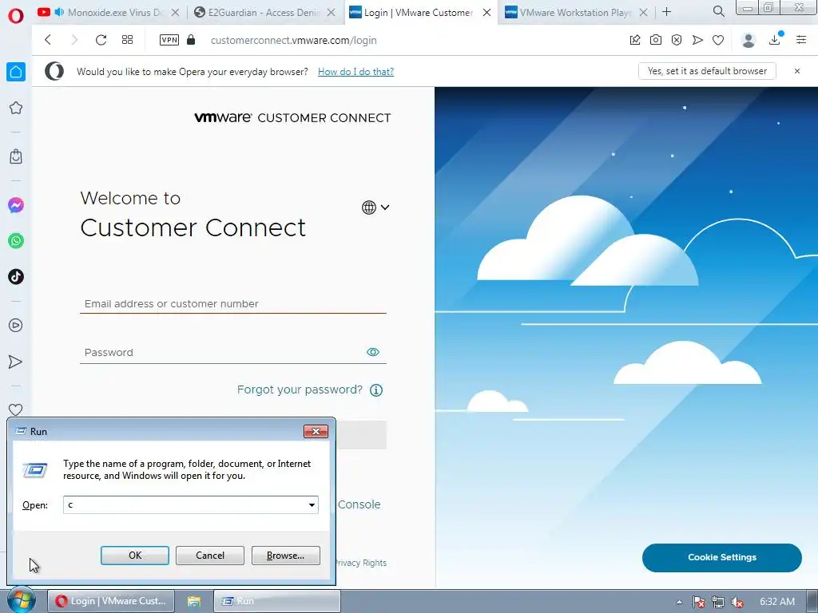Toggle password visibility eye icon
The width and height of the screenshot is (818, 613).
click(373, 352)
